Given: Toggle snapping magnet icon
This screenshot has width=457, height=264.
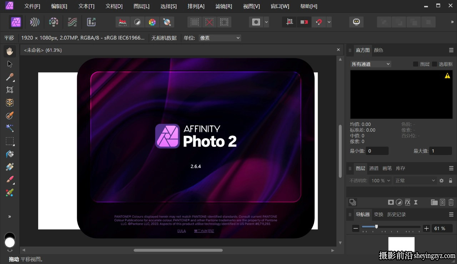Looking at the screenshot, I should pyautogui.click(x=319, y=22).
